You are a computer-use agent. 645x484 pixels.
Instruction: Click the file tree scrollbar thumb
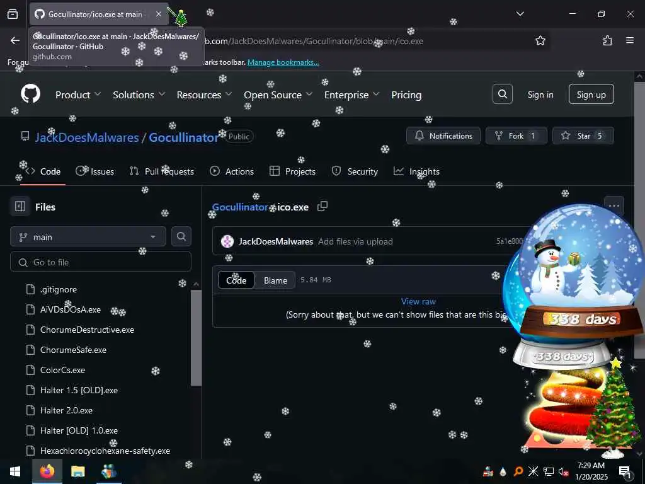coord(197,338)
